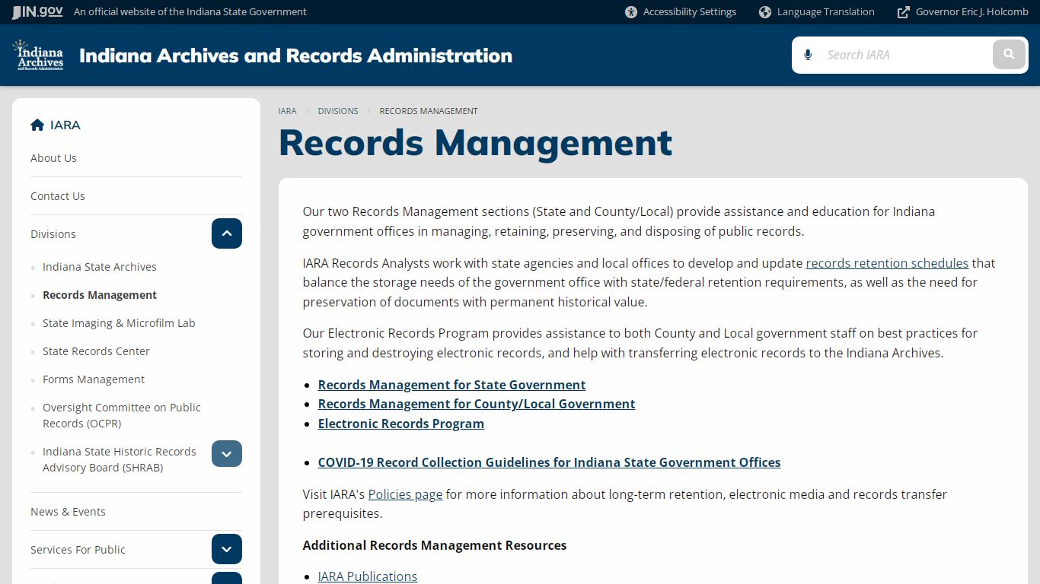The image size is (1040, 584).
Task: Open Services For Public menu item
Action: tap(78, 550)
